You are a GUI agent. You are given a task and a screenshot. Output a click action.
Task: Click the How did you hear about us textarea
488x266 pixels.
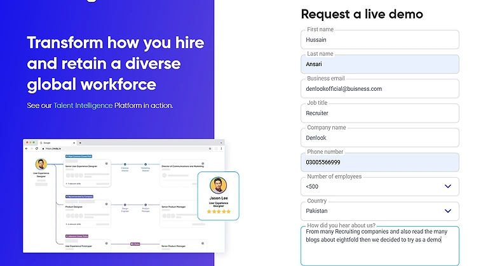point(380,246)
